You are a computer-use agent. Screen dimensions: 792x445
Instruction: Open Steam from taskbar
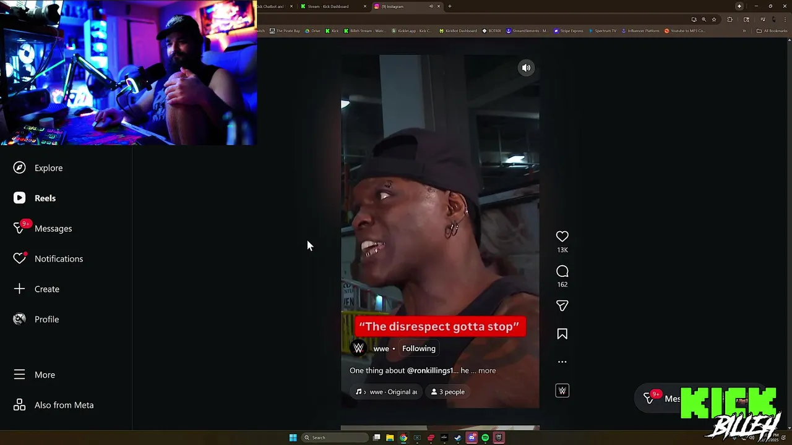pyautogui.click(x=458, y=438)
